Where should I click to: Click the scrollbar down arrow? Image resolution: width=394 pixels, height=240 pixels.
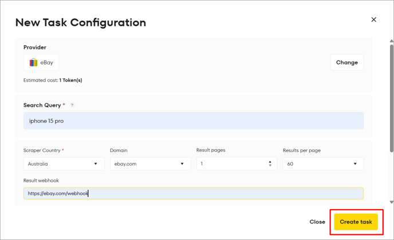click(392, 202)
